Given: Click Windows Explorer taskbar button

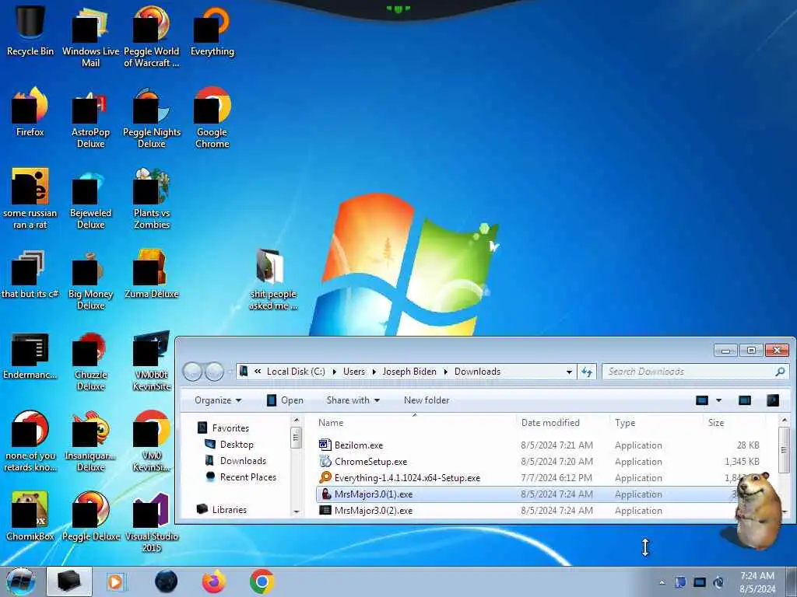Looking at the screenshot, I should point(69,581).
